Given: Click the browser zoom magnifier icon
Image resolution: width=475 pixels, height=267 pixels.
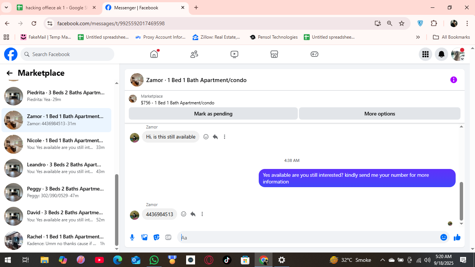Looking at the screenshot, I should point(390,23).
